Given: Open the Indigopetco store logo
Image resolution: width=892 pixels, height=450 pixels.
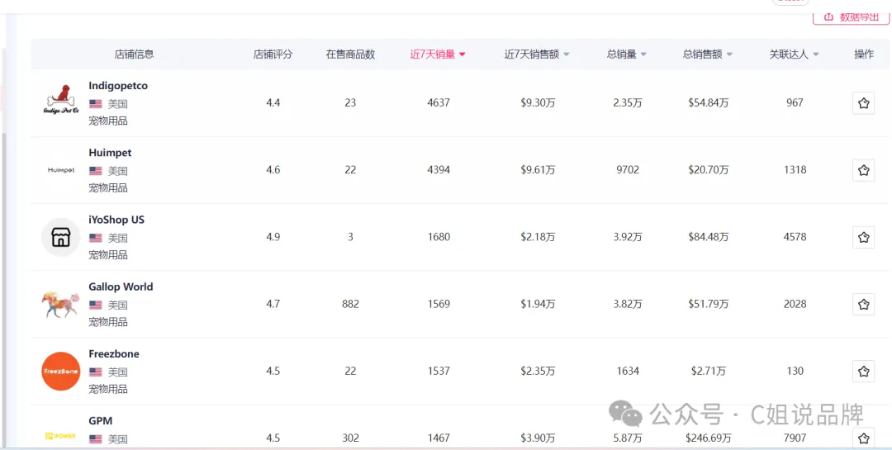Looking at the screenshot, I should (x=61, y=101).
